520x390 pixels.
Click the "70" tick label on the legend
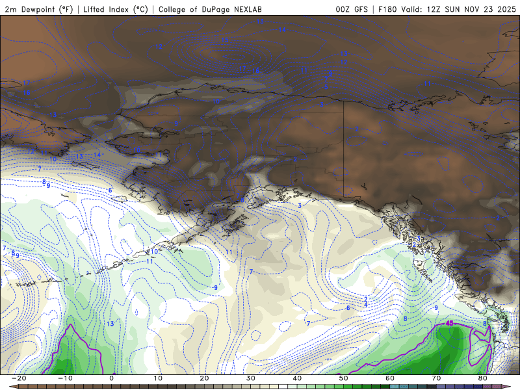pos(436,378)
